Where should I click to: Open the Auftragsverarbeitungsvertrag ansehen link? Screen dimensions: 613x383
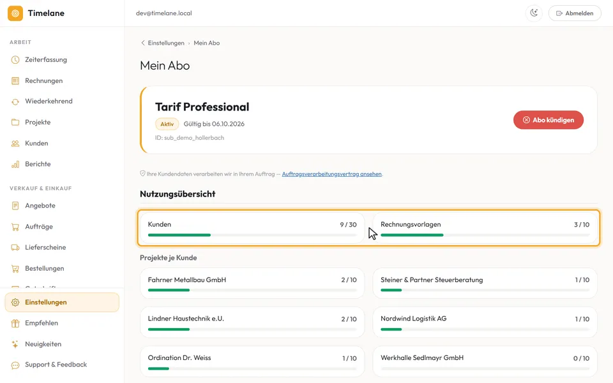pos(331,174)
